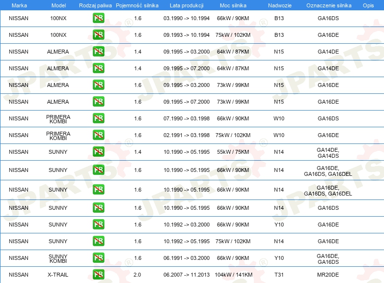Screen dimensions: 384x283
Task: Click the fuel icon in the ALMERA 1.6 row ending 07.2000
Action: [98, 101]
